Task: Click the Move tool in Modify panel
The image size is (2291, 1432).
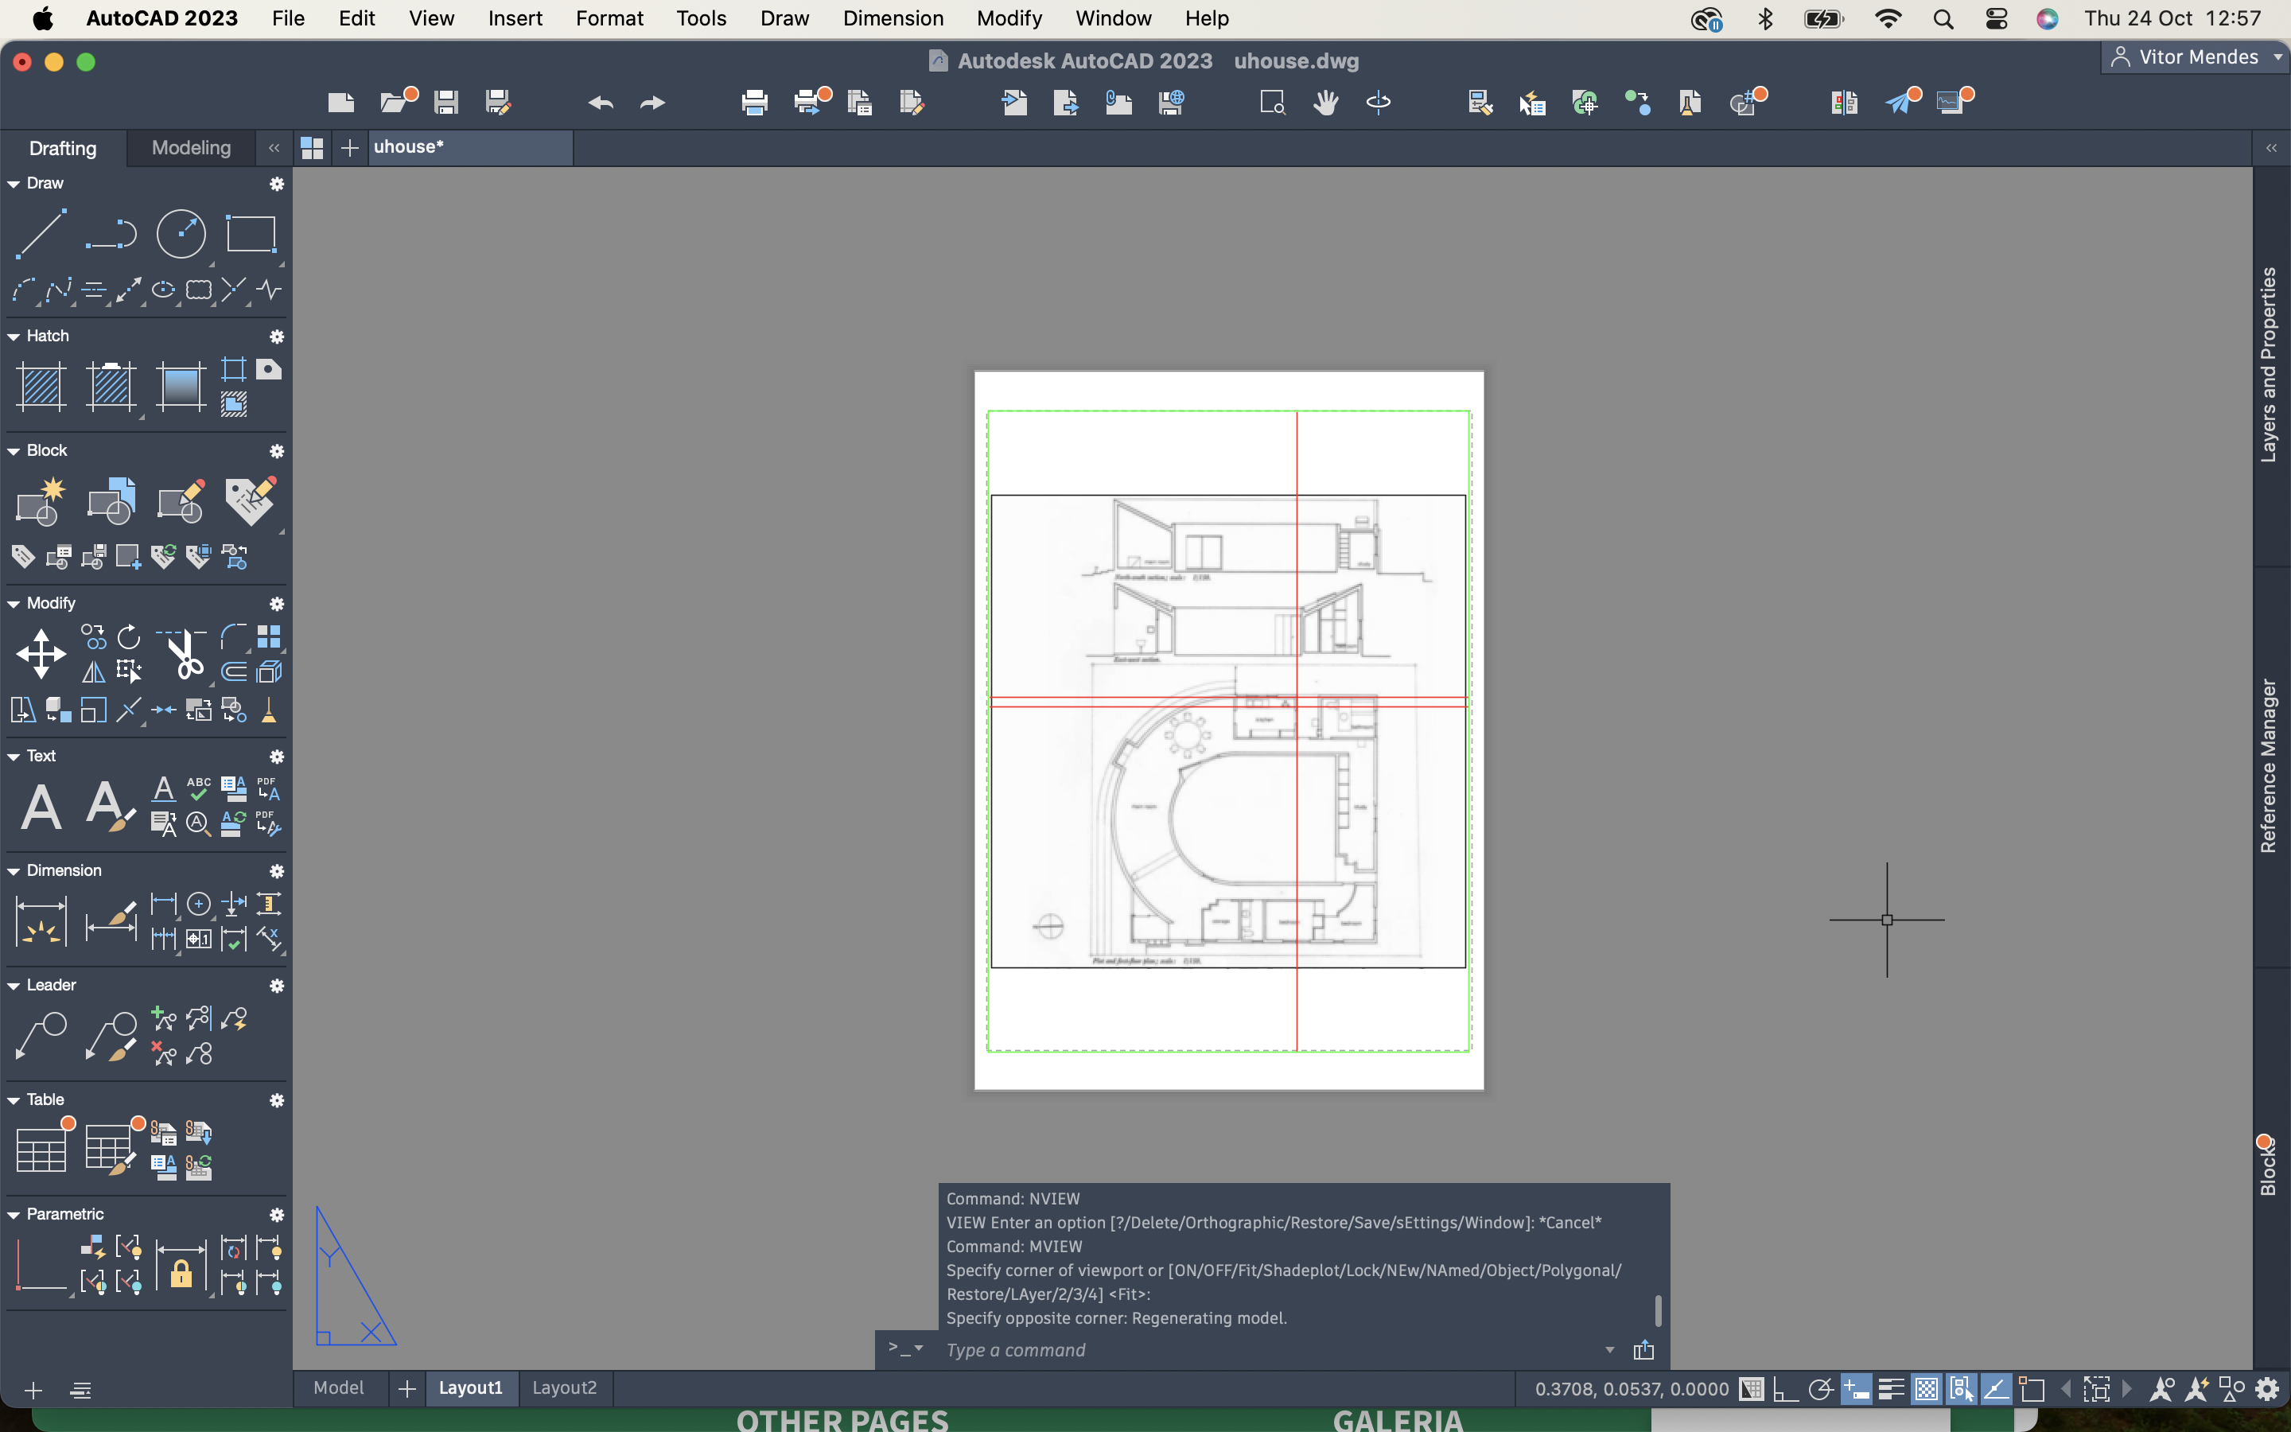Action: [41, 653]
